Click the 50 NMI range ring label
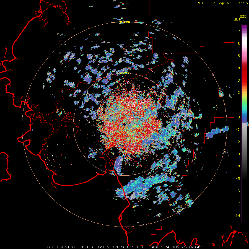Screen dimensions: 249x249 (124, 73)
